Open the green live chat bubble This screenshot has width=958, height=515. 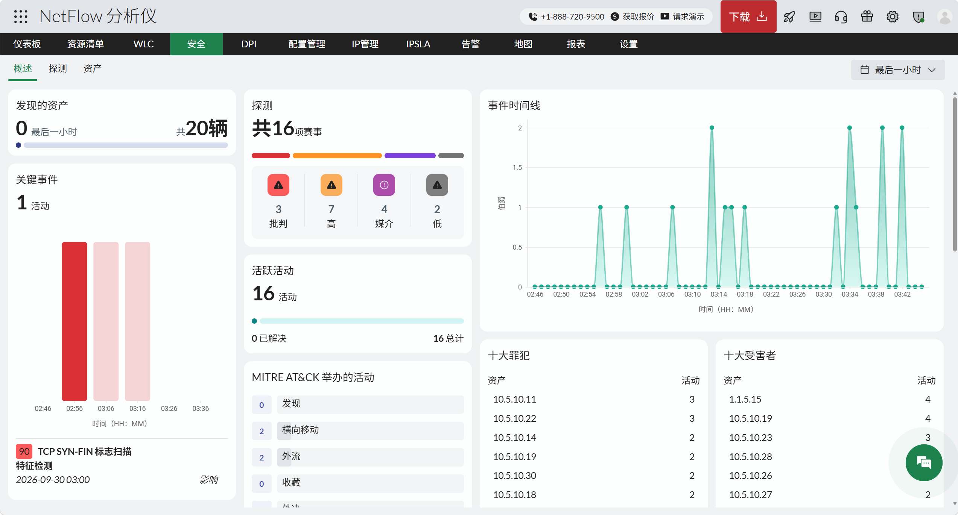(x=924, y=462)
